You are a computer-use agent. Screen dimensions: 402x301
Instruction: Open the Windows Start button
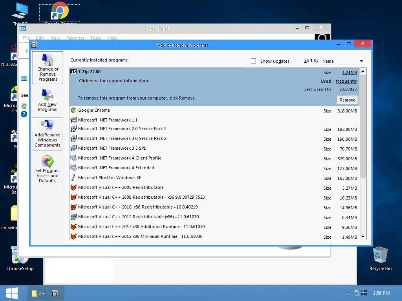click(11, 293)
